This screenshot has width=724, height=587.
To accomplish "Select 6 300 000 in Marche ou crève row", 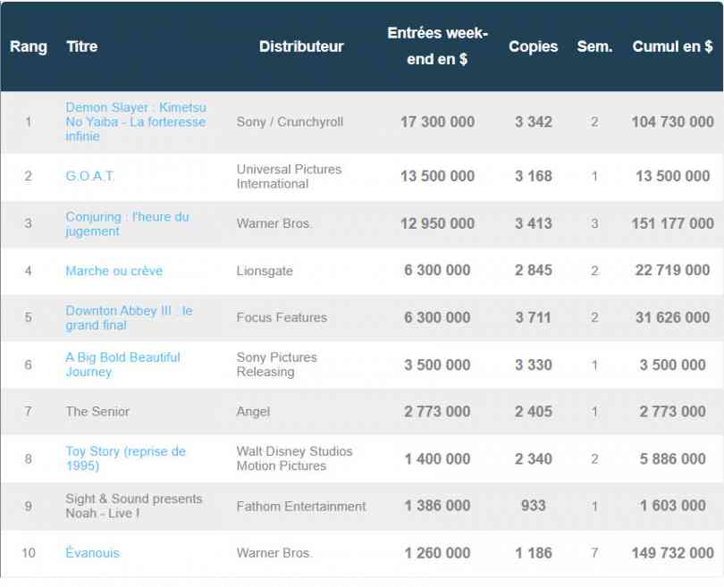I will coord(437,270).
